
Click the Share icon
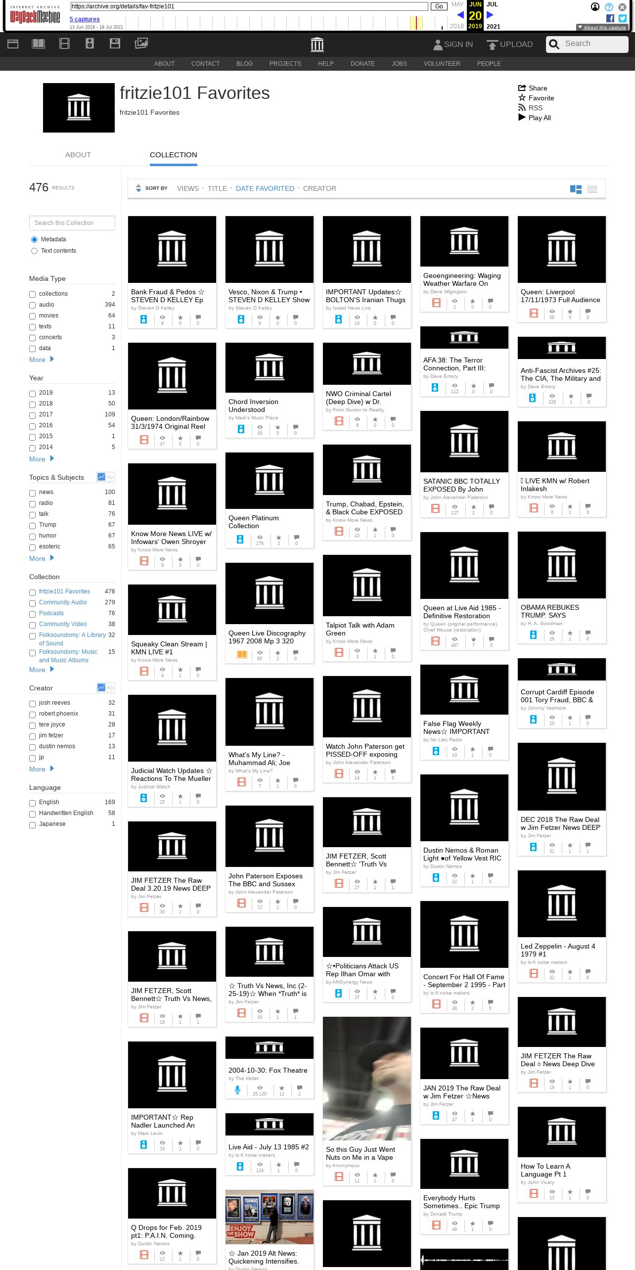(522, 88)
